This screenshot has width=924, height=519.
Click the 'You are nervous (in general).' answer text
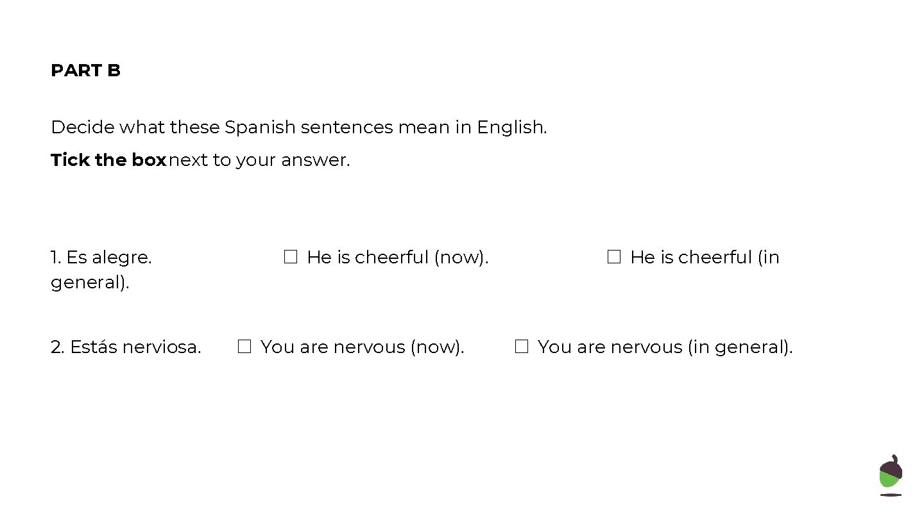click(x=665, y=347)
